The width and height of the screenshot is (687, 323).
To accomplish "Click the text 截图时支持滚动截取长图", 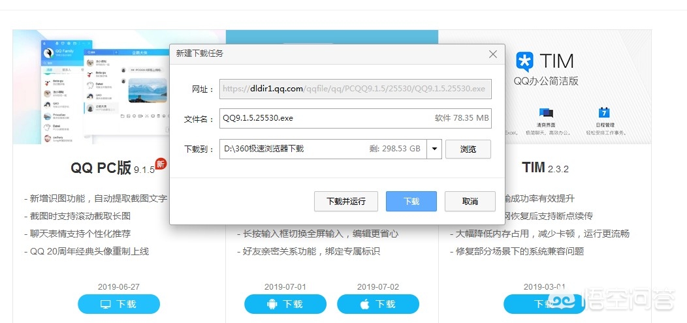I will tap(80, 216).
